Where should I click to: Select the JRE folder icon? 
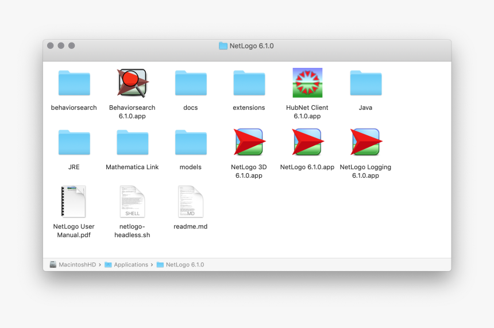coord(74,142)
